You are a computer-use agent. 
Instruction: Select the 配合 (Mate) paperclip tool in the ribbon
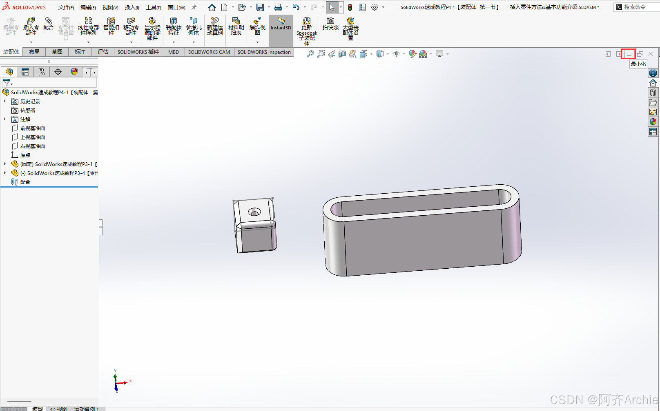pos(48,24)
